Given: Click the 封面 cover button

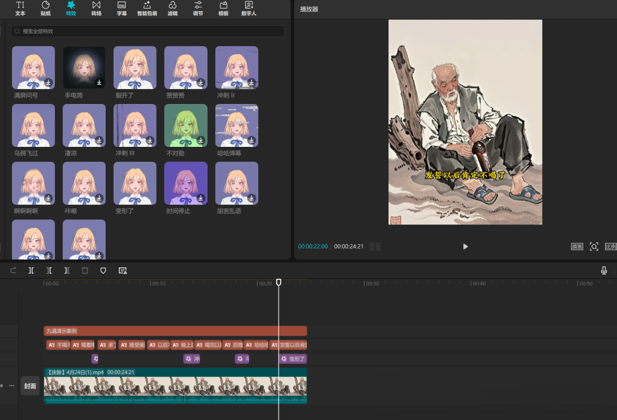Looking at the screenshot, I should [x=30, y=386].
